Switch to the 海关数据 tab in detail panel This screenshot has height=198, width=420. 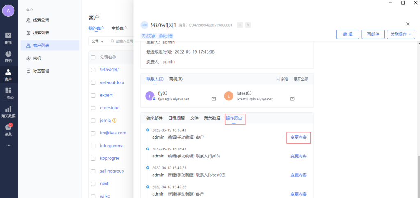[x=212, y=118]
